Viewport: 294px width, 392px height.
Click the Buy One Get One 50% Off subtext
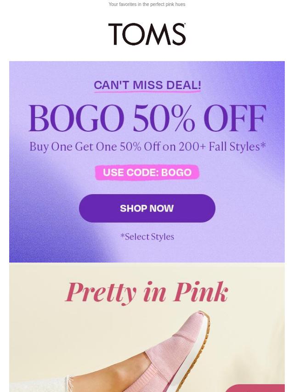coord(147,146)
